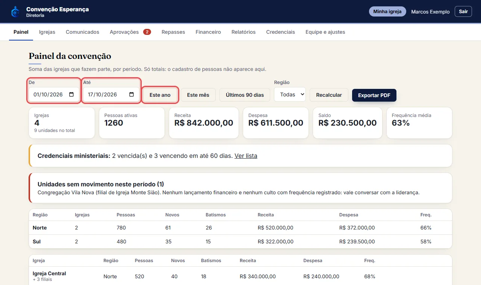Image resolution: width=481 pixels, height=285 pixels.
Task: Open the Relatórios tab
Action: 244,32
